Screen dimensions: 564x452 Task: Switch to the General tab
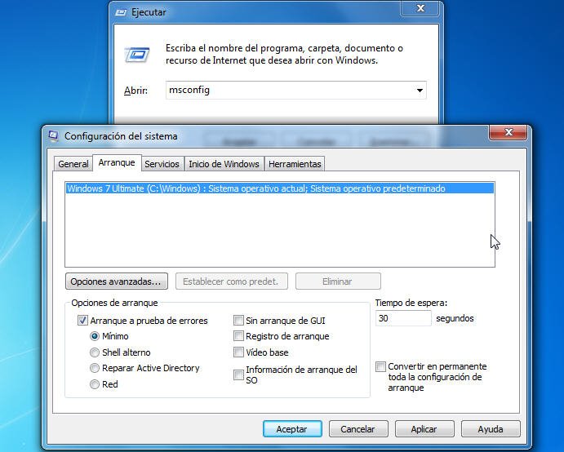(73, 164)
